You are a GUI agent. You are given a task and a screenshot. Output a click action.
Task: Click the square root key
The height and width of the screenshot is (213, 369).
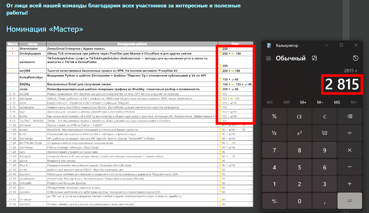(324, 133)
